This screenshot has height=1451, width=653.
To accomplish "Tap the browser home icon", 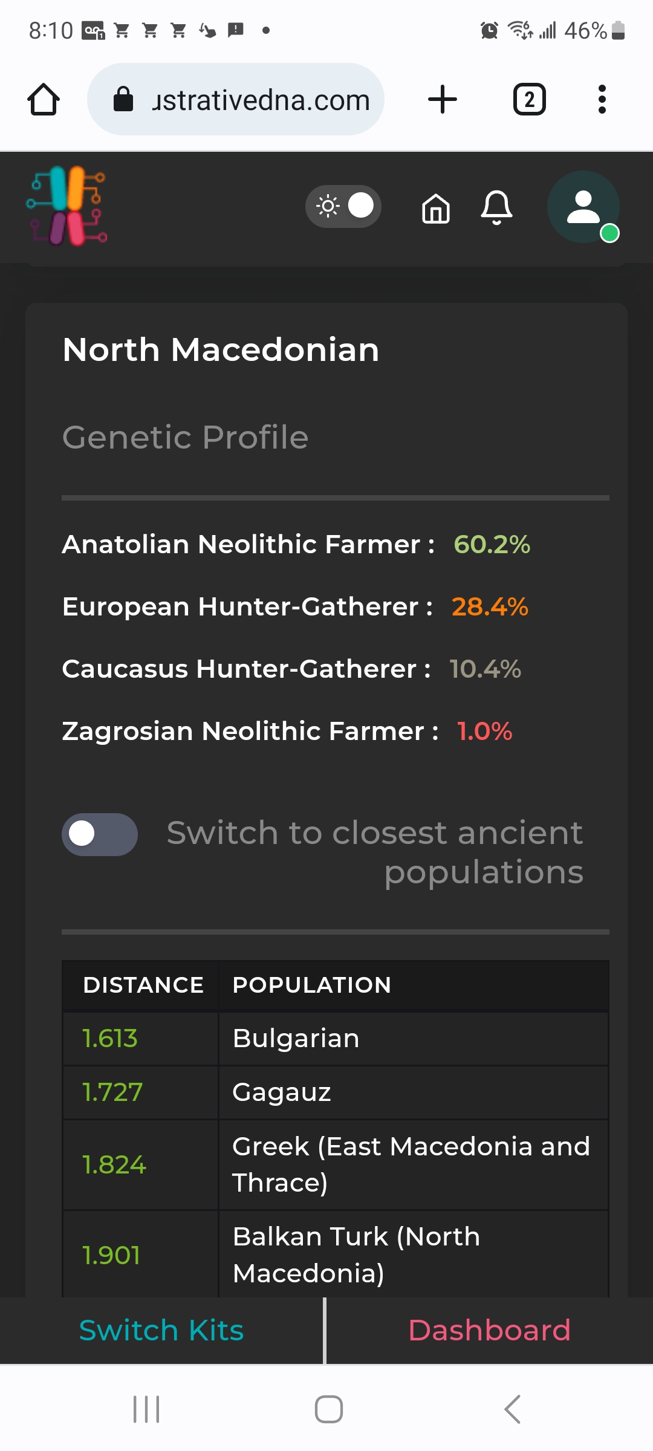I will pyautogui.click(x=44, y=99).
